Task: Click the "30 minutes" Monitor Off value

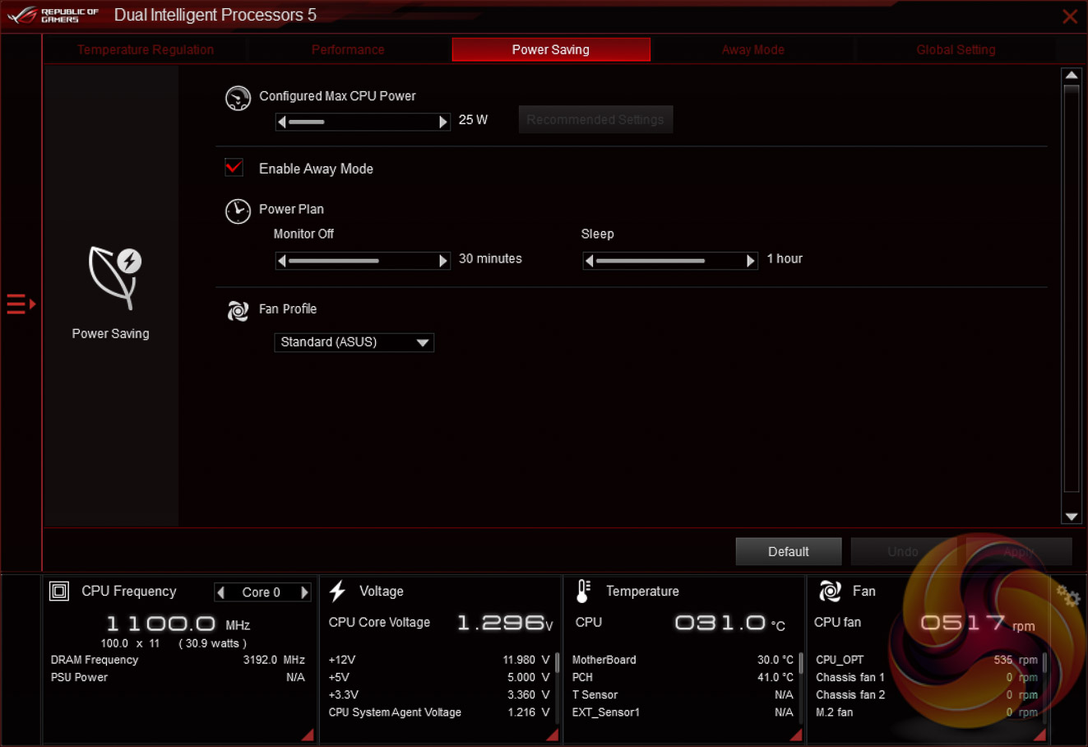Action: [x=490, y=259]
